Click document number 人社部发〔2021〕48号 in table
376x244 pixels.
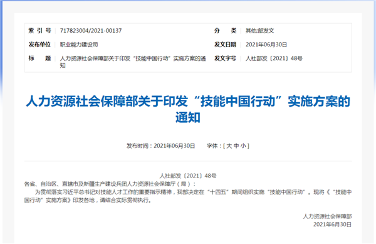274,58
